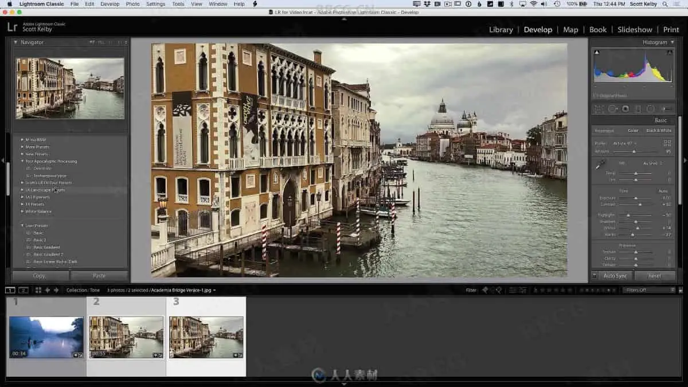This screenshot has width=688, height=387.
Task: Select the Graduated Filter tool
Action: 638,109
